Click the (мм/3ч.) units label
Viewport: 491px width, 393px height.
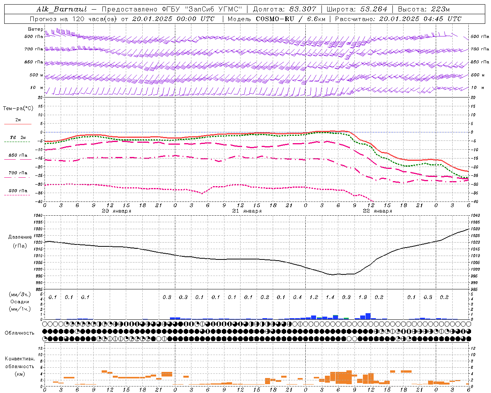click(20, 294)
